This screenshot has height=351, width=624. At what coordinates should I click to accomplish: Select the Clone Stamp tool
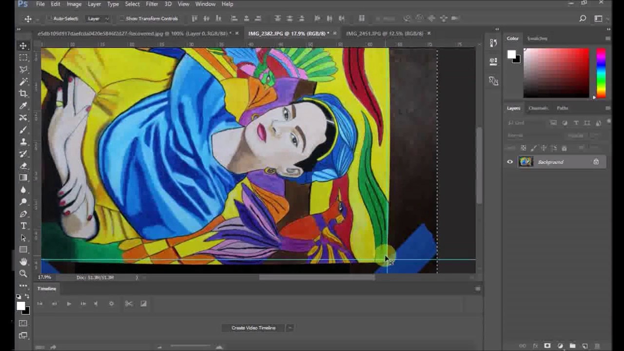[x=23, y=142]
